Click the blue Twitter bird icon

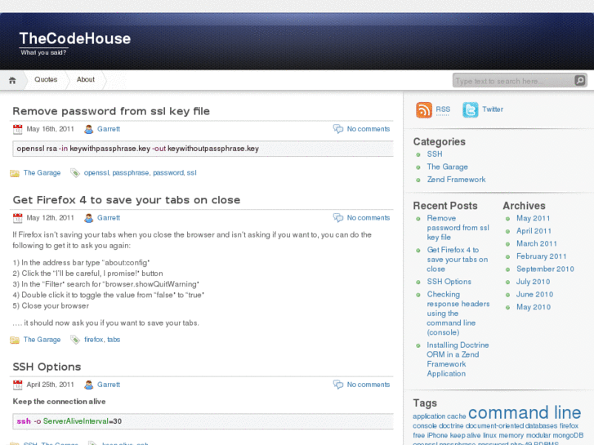click(470, 110)
